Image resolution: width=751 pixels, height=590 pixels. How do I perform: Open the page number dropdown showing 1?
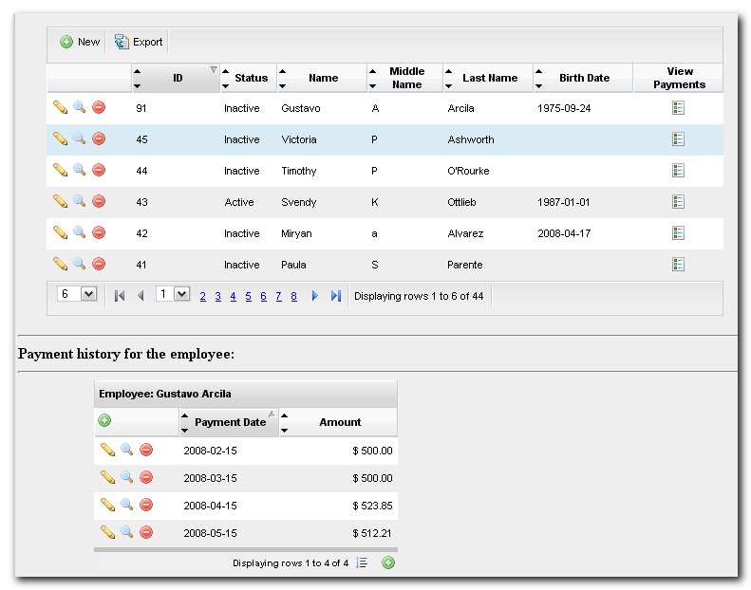tap(173, 294)
